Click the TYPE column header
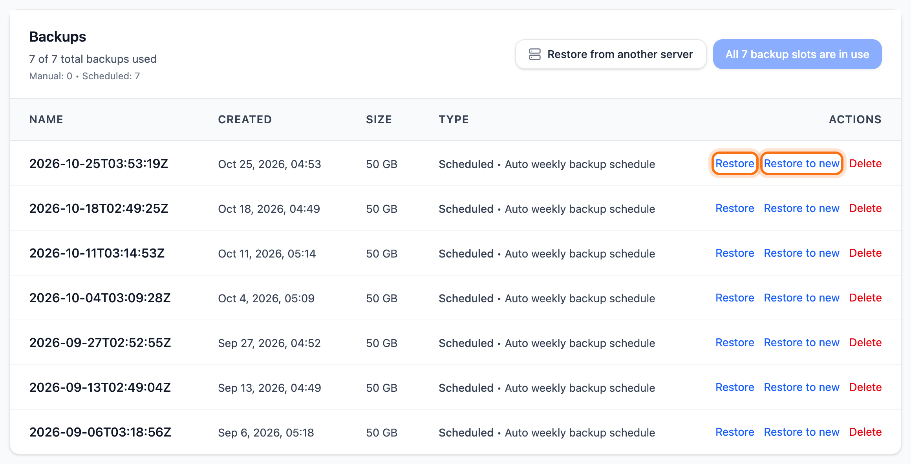 [454, 119]
